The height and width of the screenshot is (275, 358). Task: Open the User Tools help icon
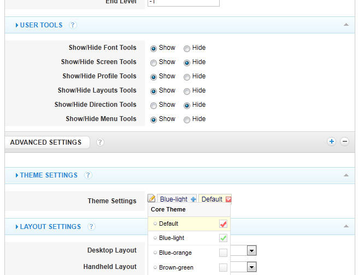(73, 25)
